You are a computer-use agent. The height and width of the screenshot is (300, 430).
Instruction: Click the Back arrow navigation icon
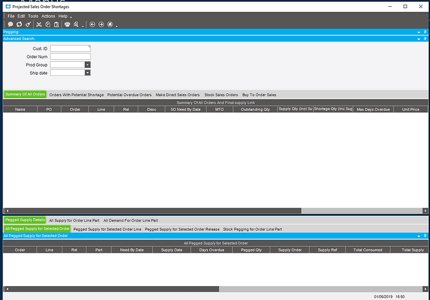92,24
